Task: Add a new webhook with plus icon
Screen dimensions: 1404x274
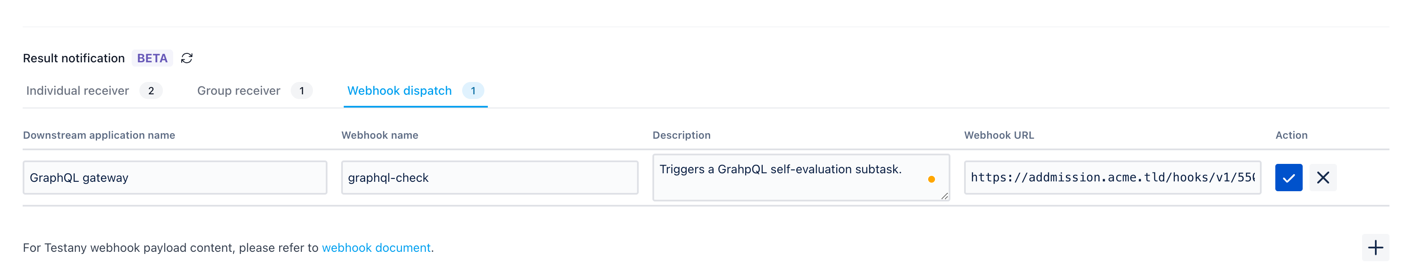Action: 1375,248
